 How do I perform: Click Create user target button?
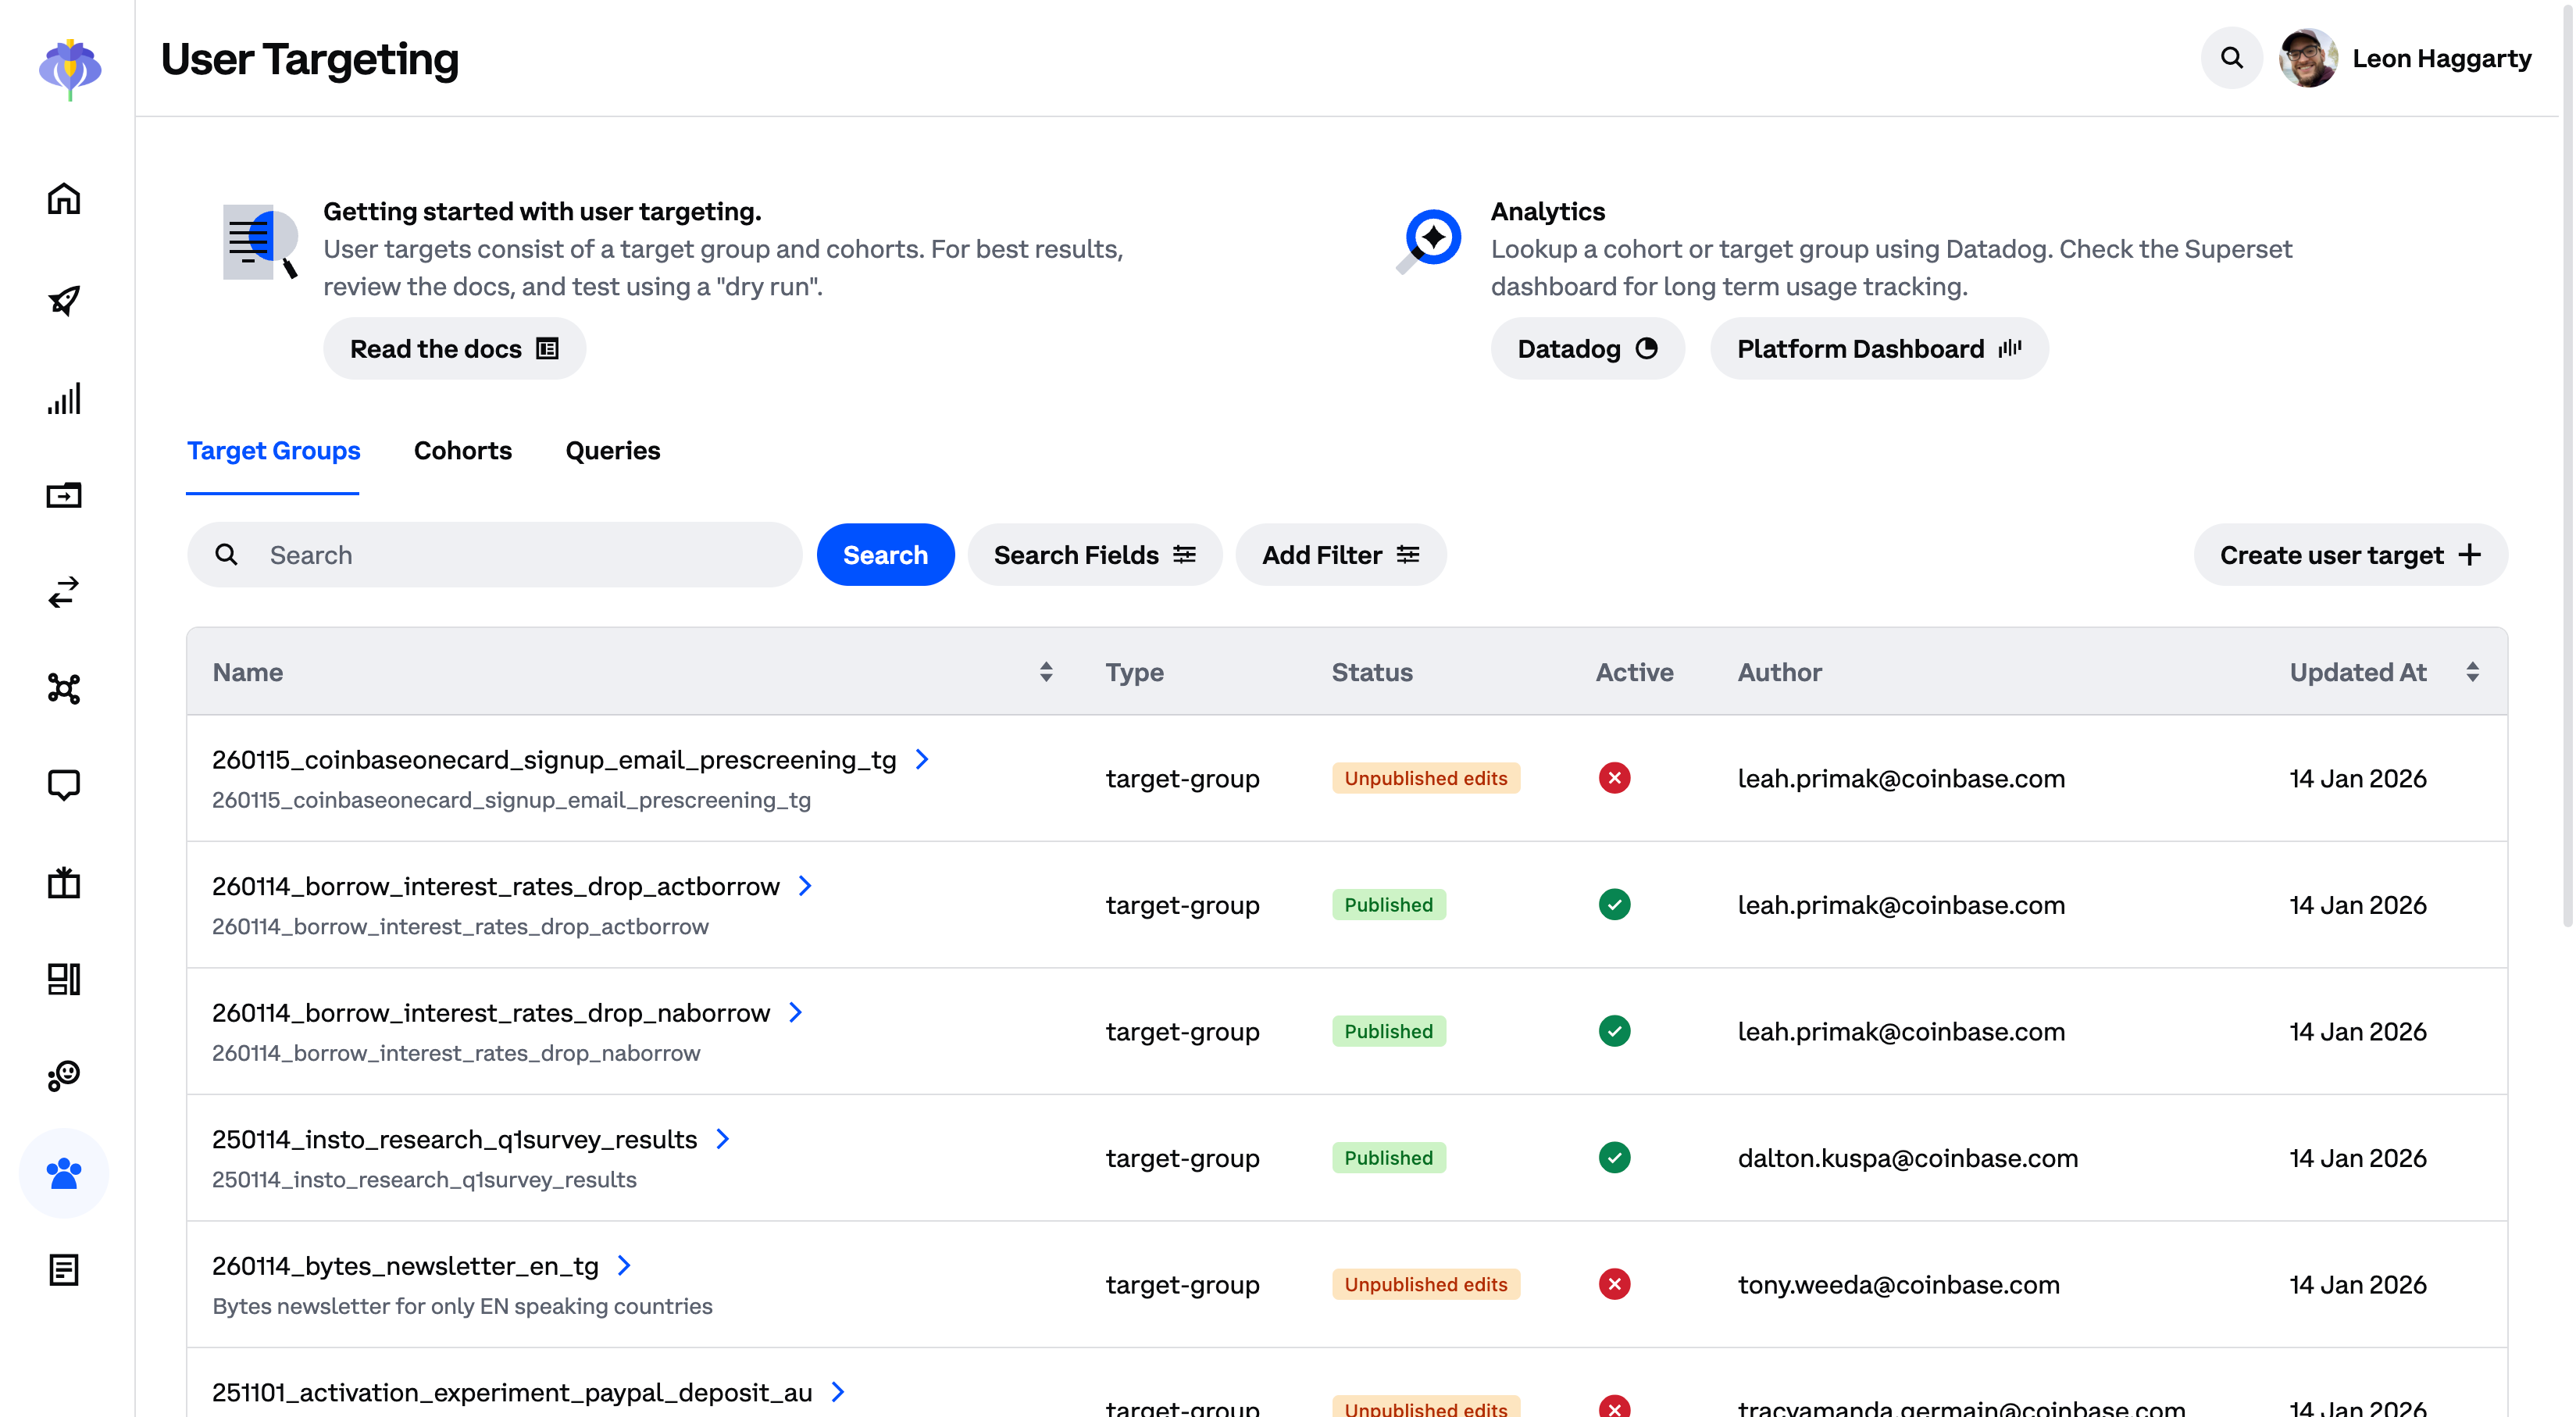2350,555
